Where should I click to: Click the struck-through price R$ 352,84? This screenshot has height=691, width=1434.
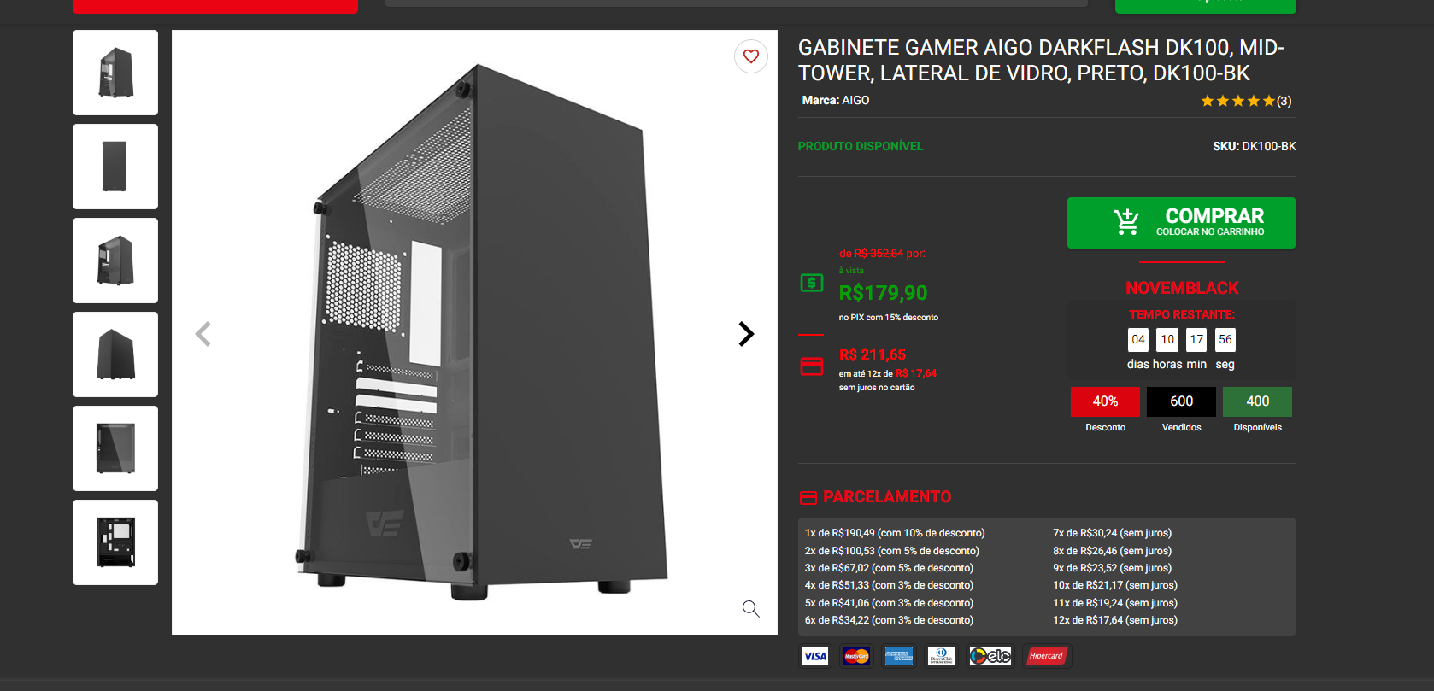pos(879,254)
